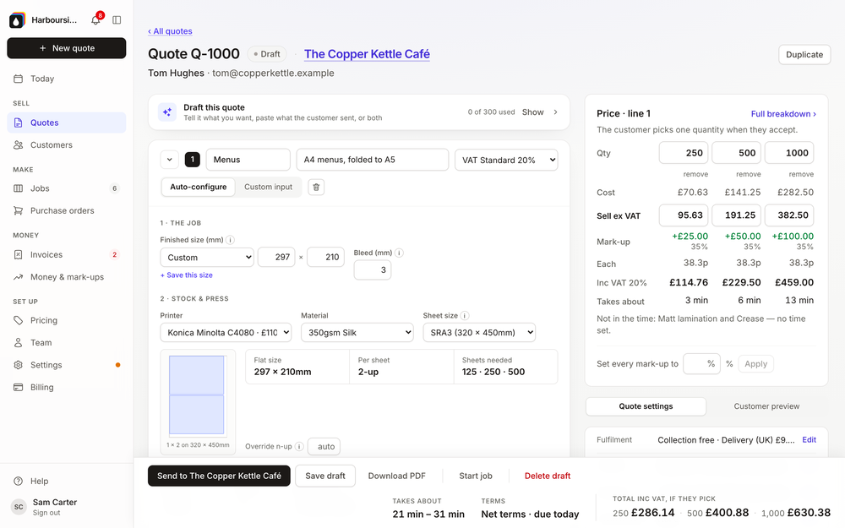Click Save draft button
Screen dimensions: 845x528
click(325, 476)
